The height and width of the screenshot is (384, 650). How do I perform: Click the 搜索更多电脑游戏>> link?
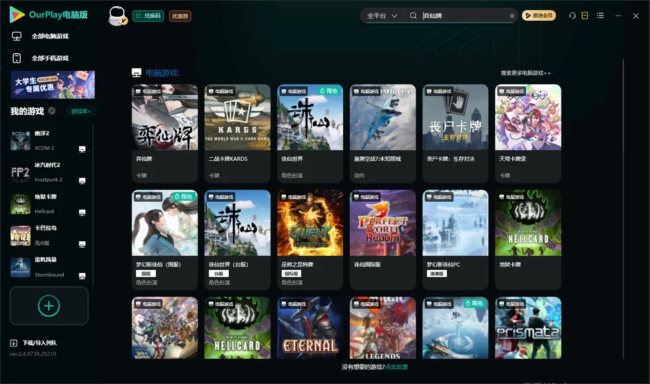[525, 73]
